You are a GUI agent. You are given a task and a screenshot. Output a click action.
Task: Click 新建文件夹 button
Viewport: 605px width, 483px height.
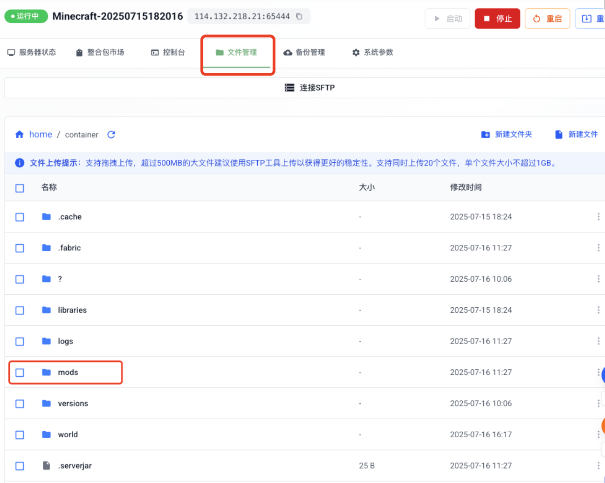507,134
